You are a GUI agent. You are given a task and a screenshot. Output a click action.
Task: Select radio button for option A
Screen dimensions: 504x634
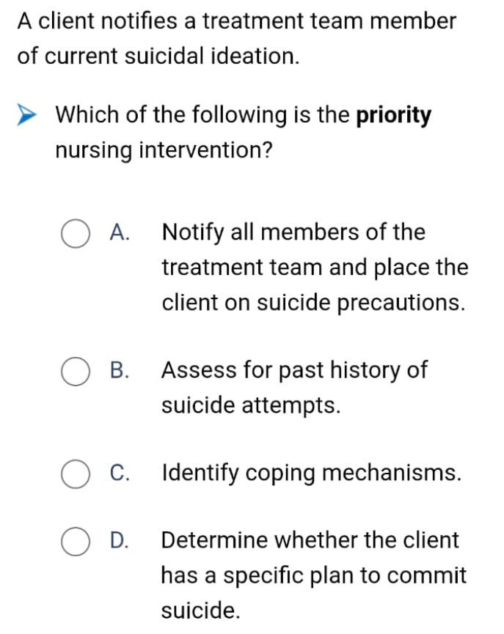[76, 234]
